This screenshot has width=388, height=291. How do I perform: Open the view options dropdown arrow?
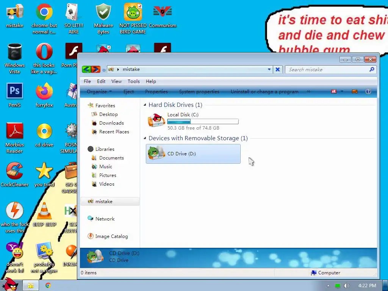342,92
